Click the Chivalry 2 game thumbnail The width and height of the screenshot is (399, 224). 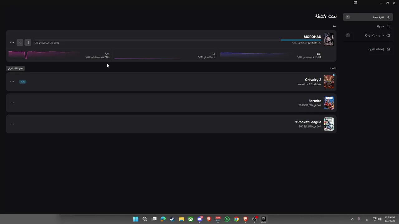coord(329,82)
